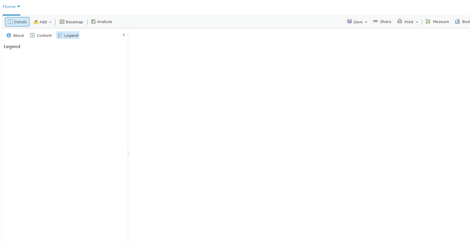Toggle the Details panel button
The height and width of the screenshot is (244, 470).
tap(17, 22)
